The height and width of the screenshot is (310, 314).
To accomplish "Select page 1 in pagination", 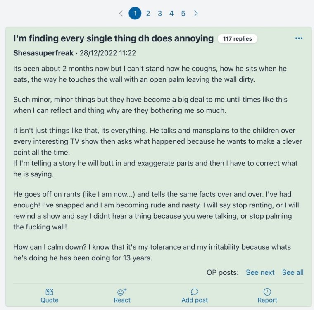I will tap(135, 13).
